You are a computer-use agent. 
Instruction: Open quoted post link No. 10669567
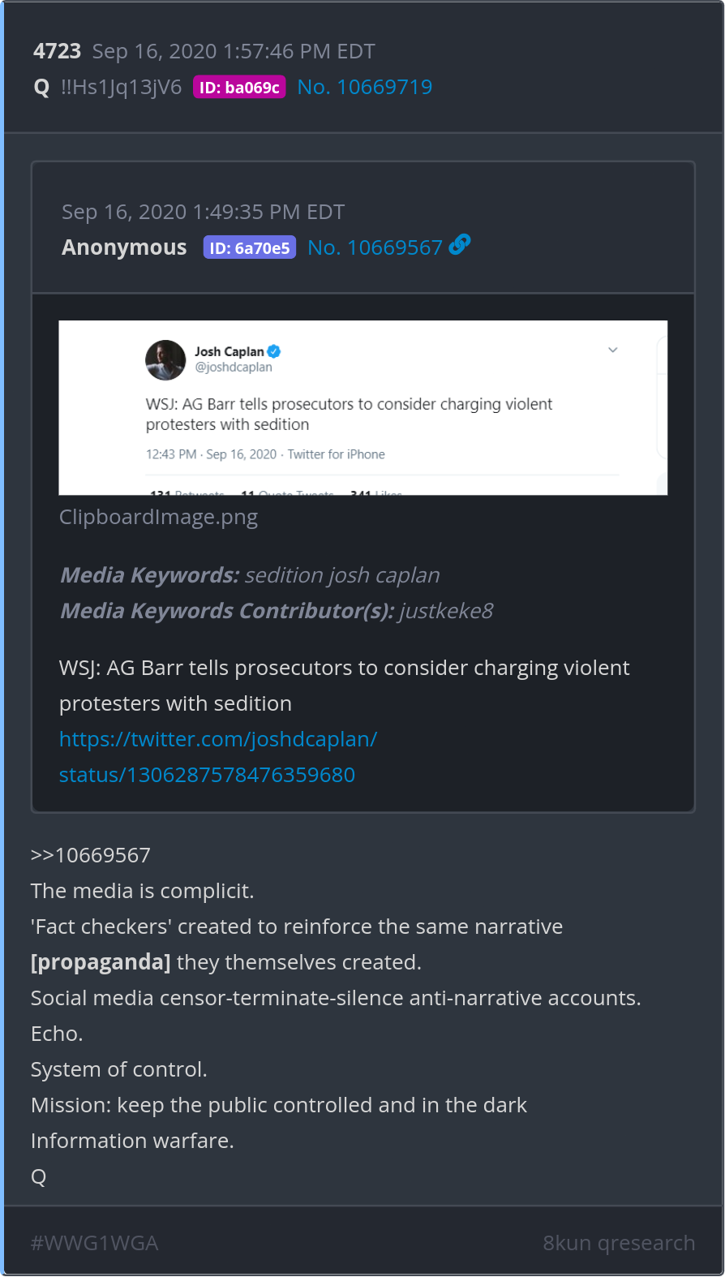tap(375, 247)
